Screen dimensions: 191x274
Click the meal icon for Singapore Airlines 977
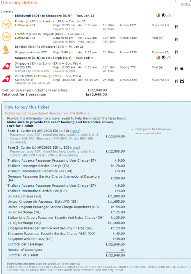(176, 52)
